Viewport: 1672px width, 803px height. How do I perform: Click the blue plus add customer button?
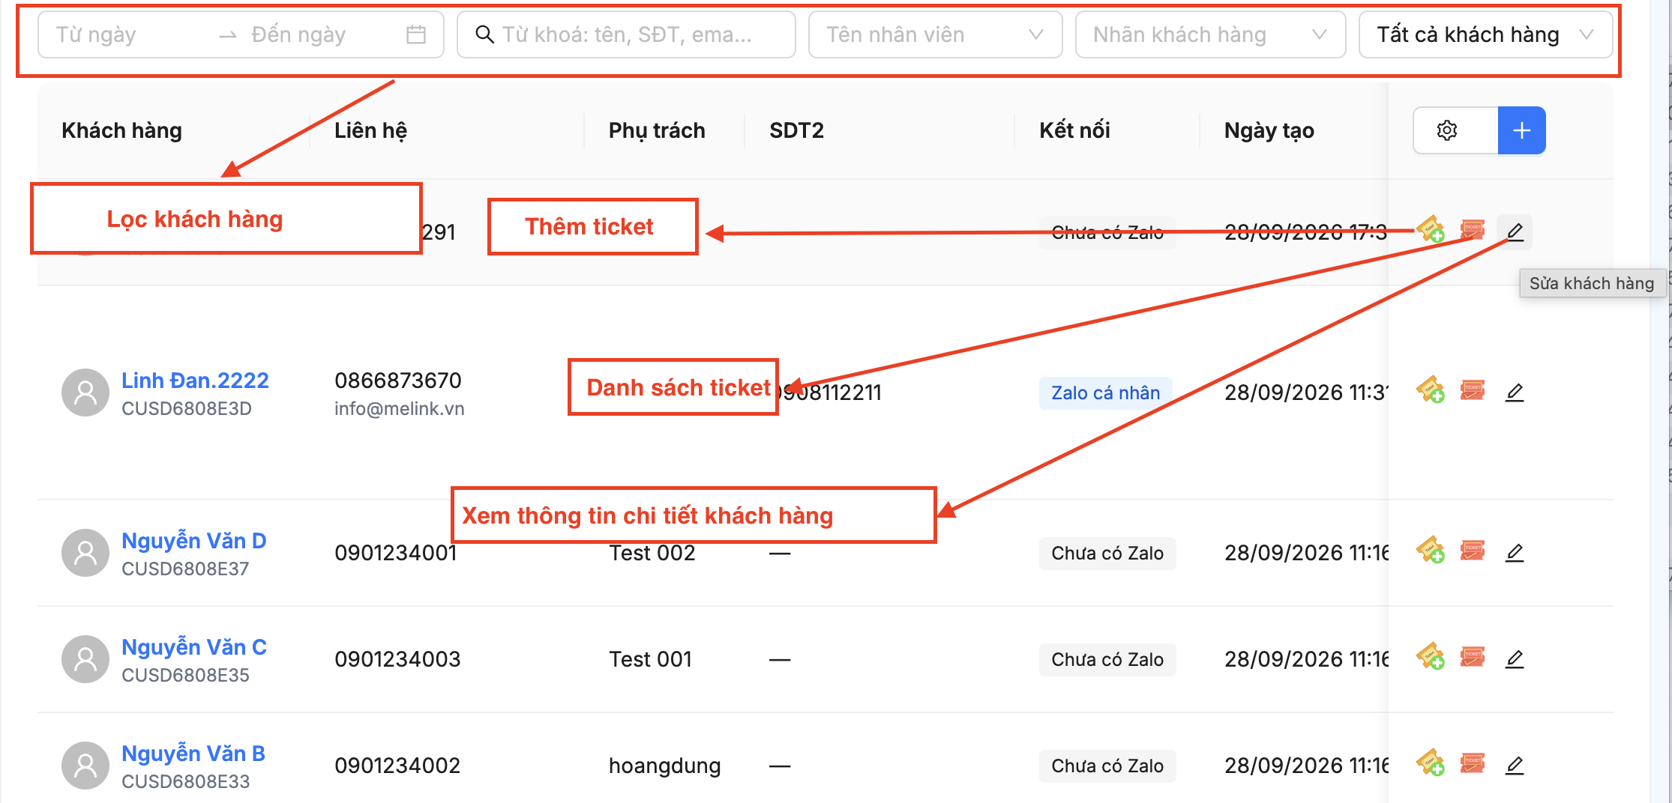click(x=1522, y=130)
